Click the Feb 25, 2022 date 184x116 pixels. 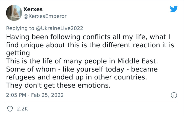[47, 95]
